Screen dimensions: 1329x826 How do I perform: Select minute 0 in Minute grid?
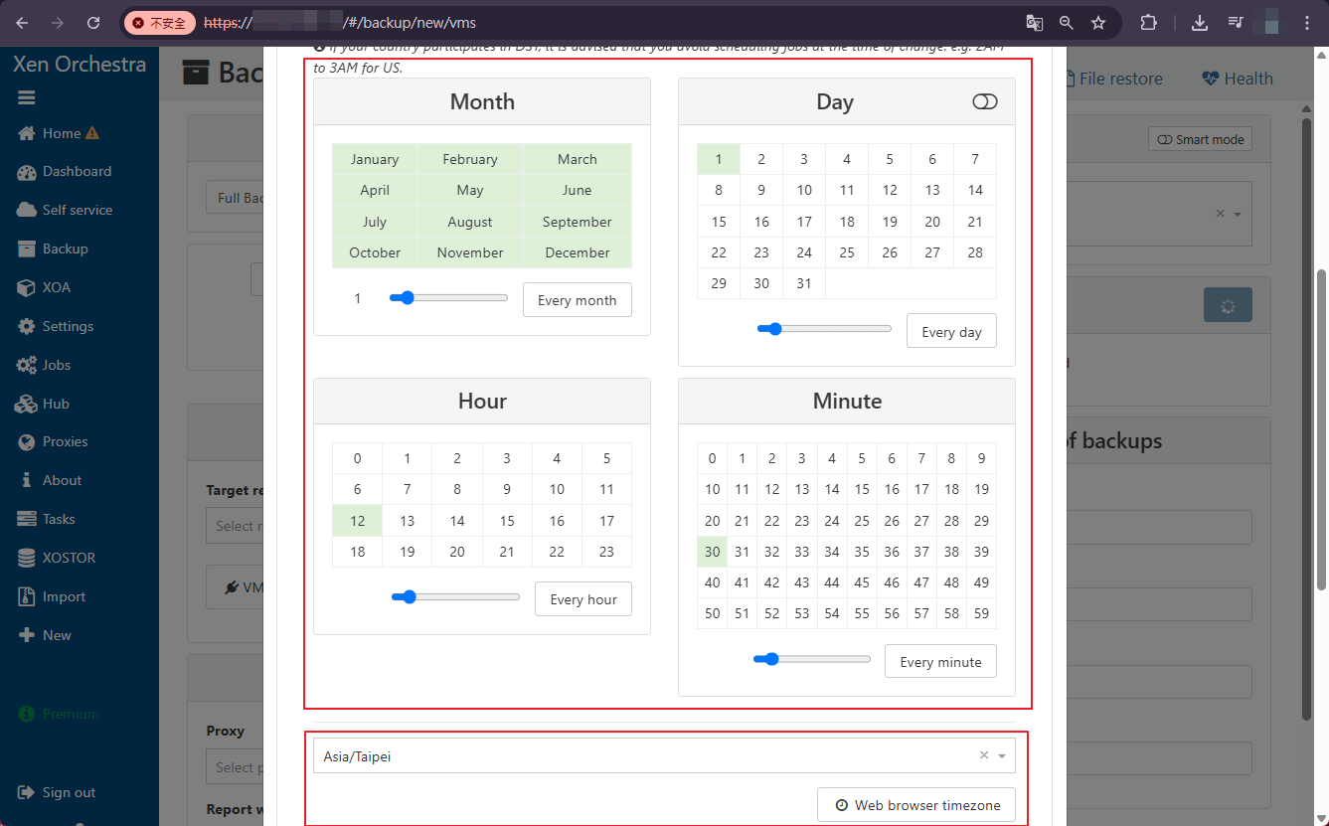click(712, 458)
